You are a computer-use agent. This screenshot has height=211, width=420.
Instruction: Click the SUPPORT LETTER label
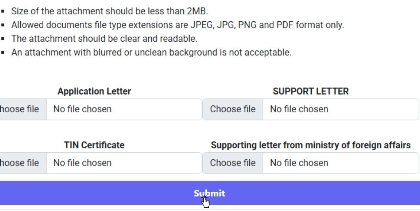coord(310,91)
